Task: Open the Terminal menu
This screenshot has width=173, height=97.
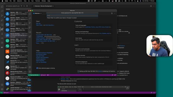Action: pos(38,1)
